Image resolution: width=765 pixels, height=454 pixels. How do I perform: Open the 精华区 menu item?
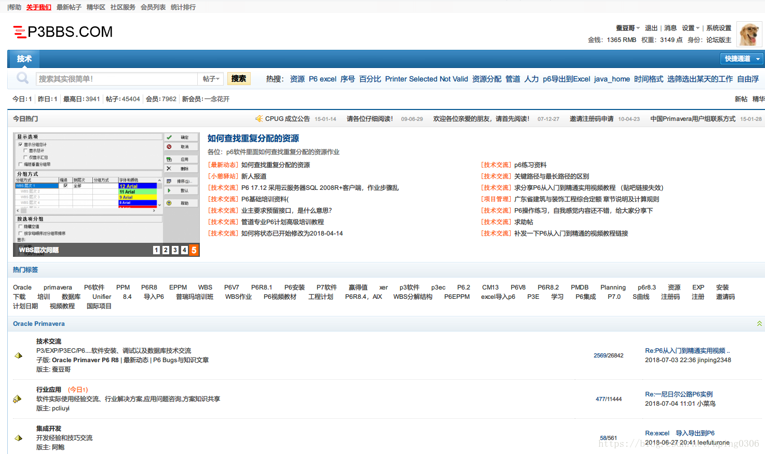(x=96, y=7)
